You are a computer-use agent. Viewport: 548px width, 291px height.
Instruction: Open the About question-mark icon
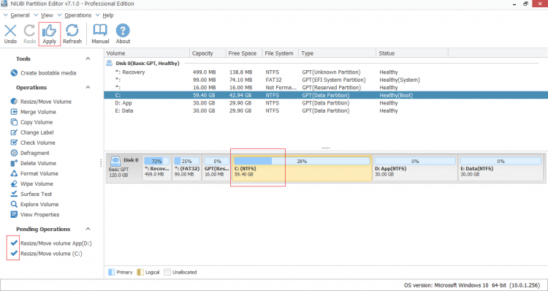click(x=123, y=31)
